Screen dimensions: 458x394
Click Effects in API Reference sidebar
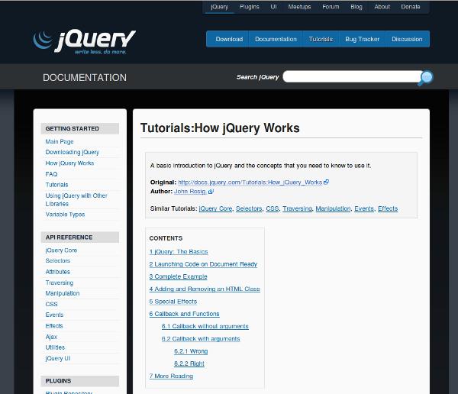point(54,325)
